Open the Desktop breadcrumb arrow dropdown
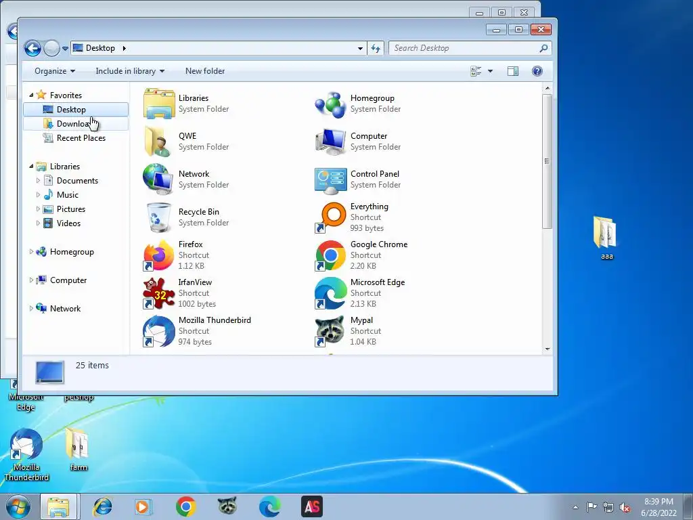This screenshot has width=693, height=520. (125, 48)
